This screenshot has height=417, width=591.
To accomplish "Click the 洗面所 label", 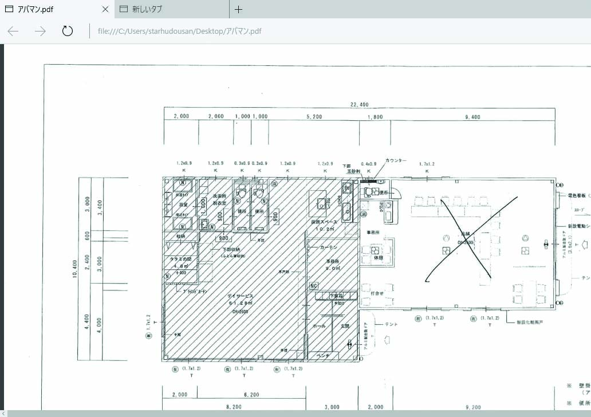I will point(219,196).
